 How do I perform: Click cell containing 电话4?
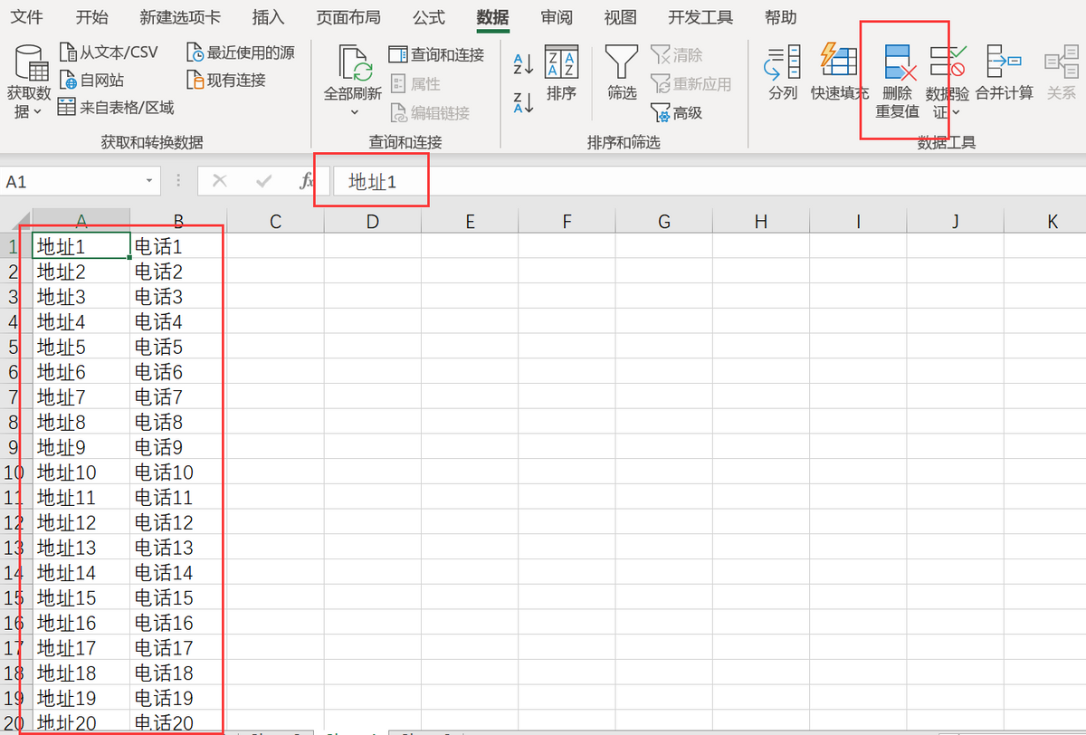click(x=178, y=321)
